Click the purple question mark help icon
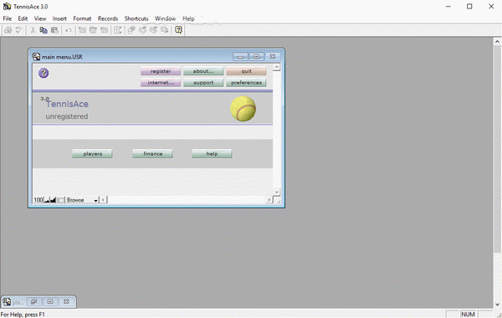This screenshot has width=502, height=318. coord(44,73)
